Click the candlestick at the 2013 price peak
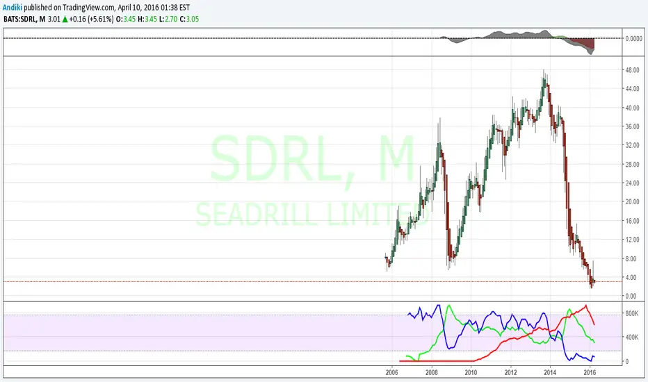Viewport: 648px width, 382px height. click(x=544, y=81)
